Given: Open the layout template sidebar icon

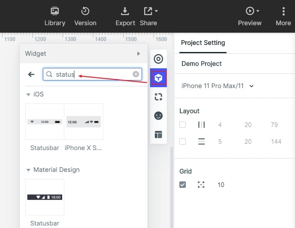Looking at the screenshot, I should pos(158,135).
